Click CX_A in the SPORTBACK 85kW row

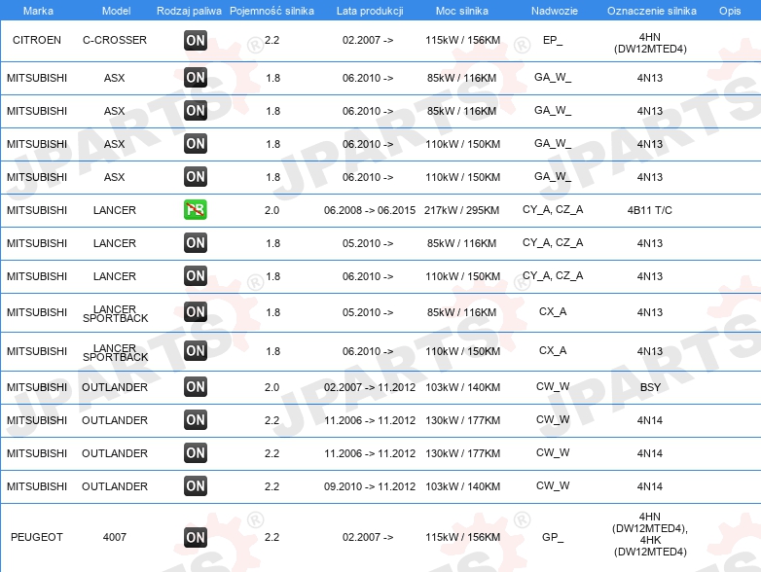point(553,311)
